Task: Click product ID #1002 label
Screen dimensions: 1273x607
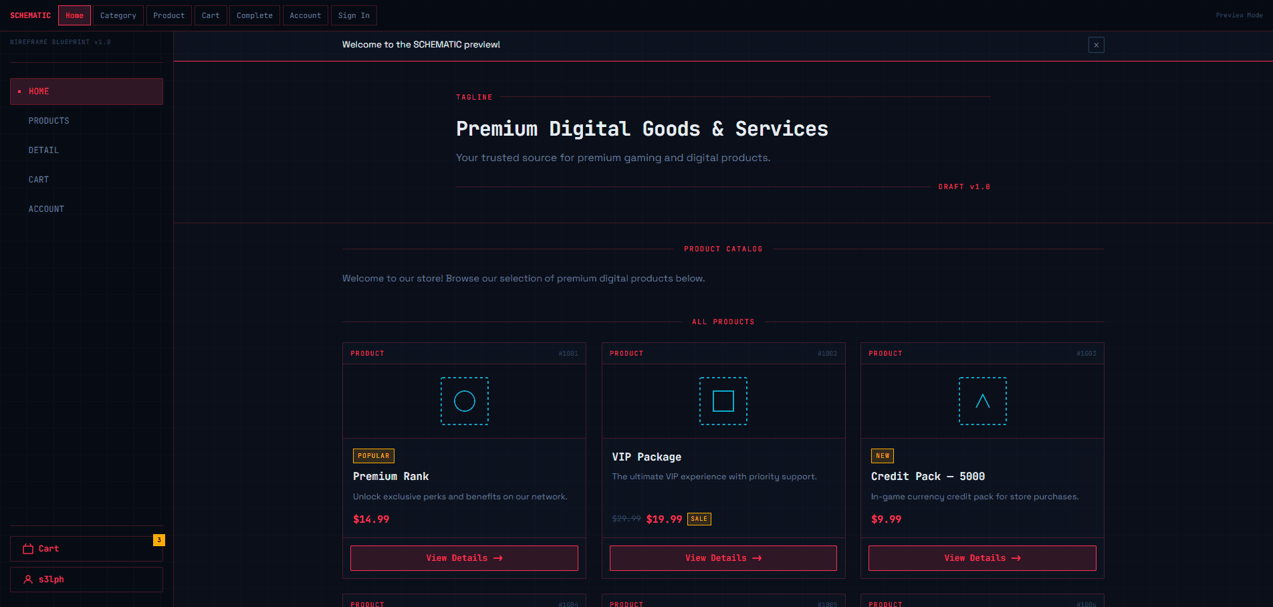Action: coord(828,354)
